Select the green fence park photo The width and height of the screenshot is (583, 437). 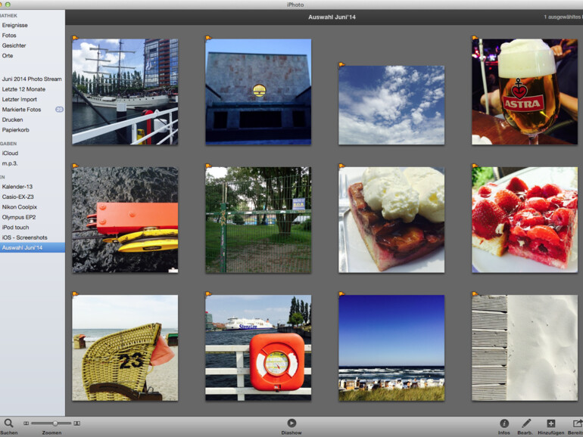(x=258, y=220)
